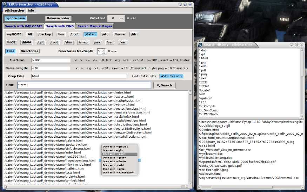Select the /lib64 search location
The image size is (307, 192).
26,42
